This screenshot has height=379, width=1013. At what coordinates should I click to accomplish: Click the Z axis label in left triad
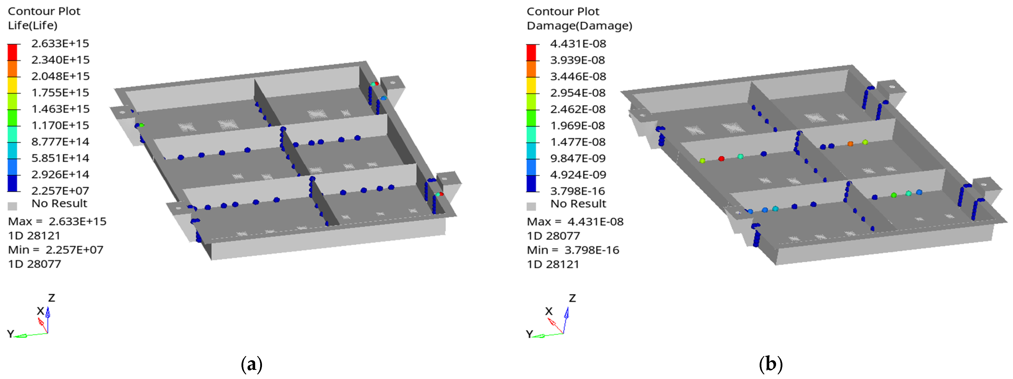(52, 298)
